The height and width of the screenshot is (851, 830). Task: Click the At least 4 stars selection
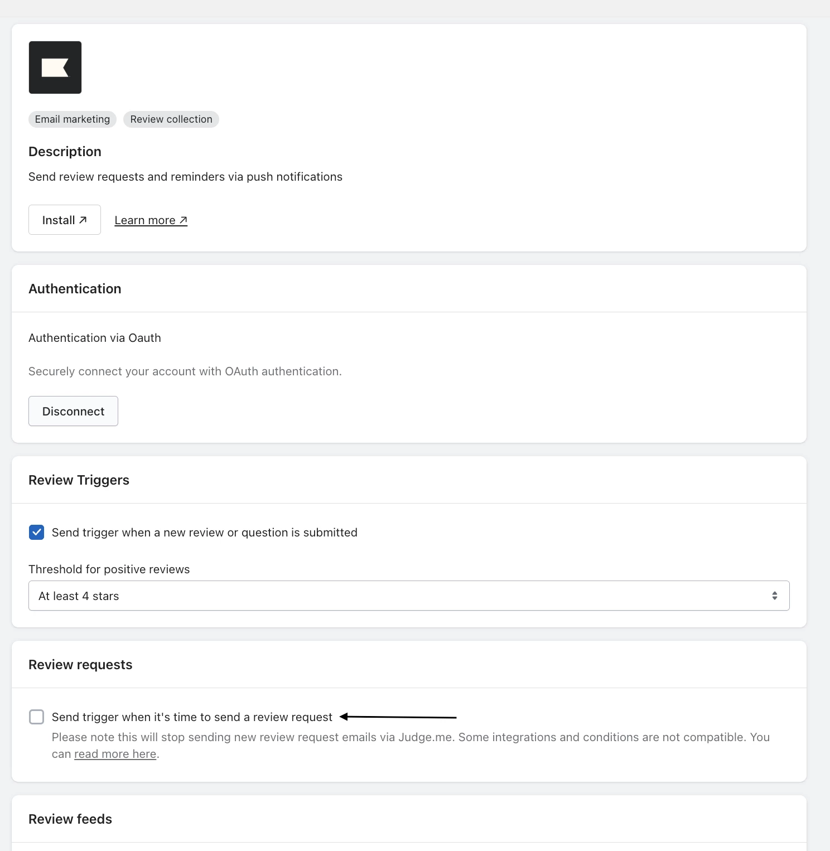[x=79, y=596]
